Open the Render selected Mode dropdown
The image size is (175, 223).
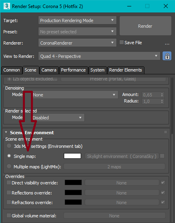coord(57,117)
